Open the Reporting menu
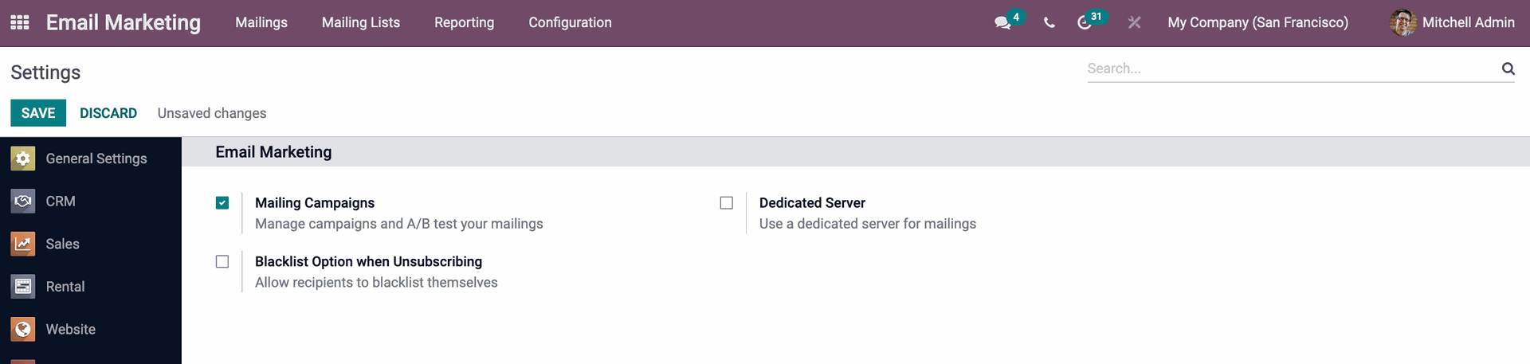 [x=465, y=22]
